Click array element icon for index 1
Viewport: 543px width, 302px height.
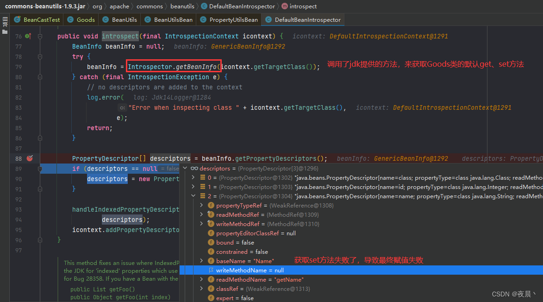tap(203, 187)
